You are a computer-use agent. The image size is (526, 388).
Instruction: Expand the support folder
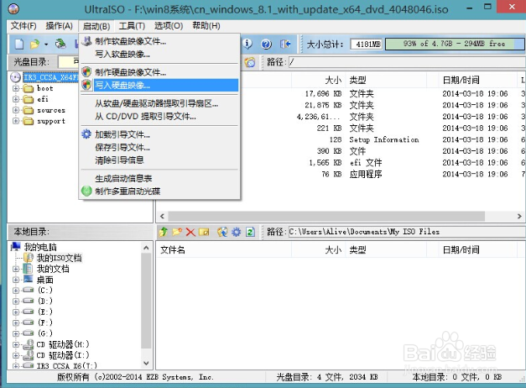(15, 121)
